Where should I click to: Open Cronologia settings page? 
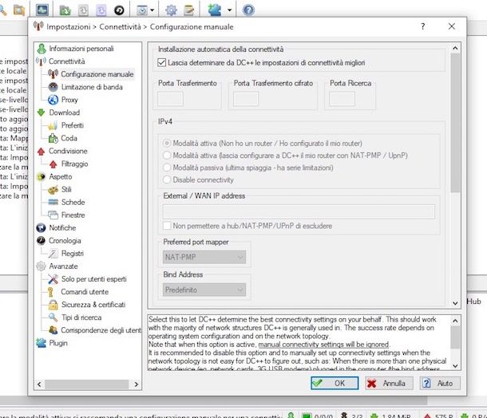pos(65,240)
